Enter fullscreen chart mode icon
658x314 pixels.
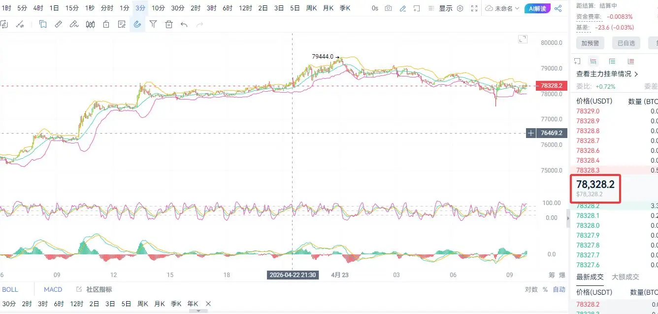click(x=474, y=8)
